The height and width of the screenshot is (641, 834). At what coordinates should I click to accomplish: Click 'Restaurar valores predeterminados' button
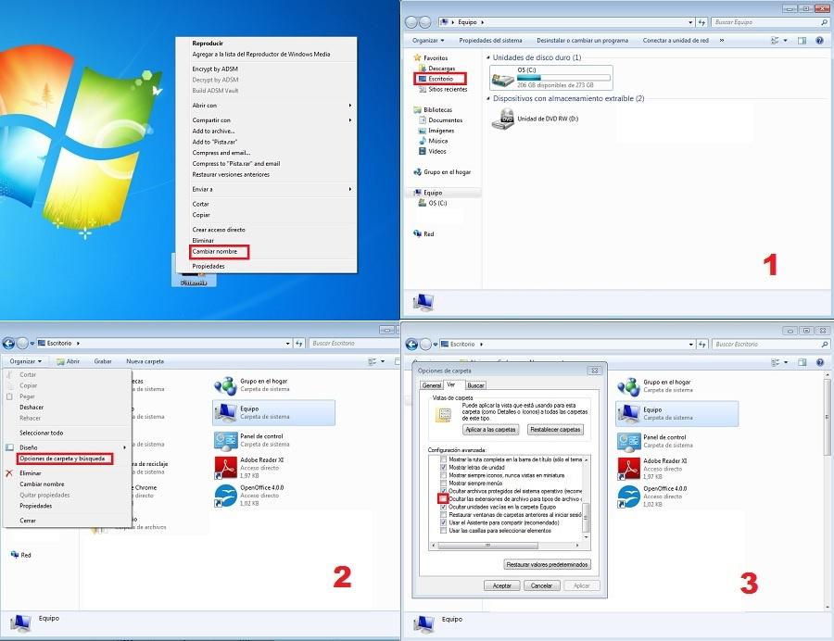click(x=547, y=564)
